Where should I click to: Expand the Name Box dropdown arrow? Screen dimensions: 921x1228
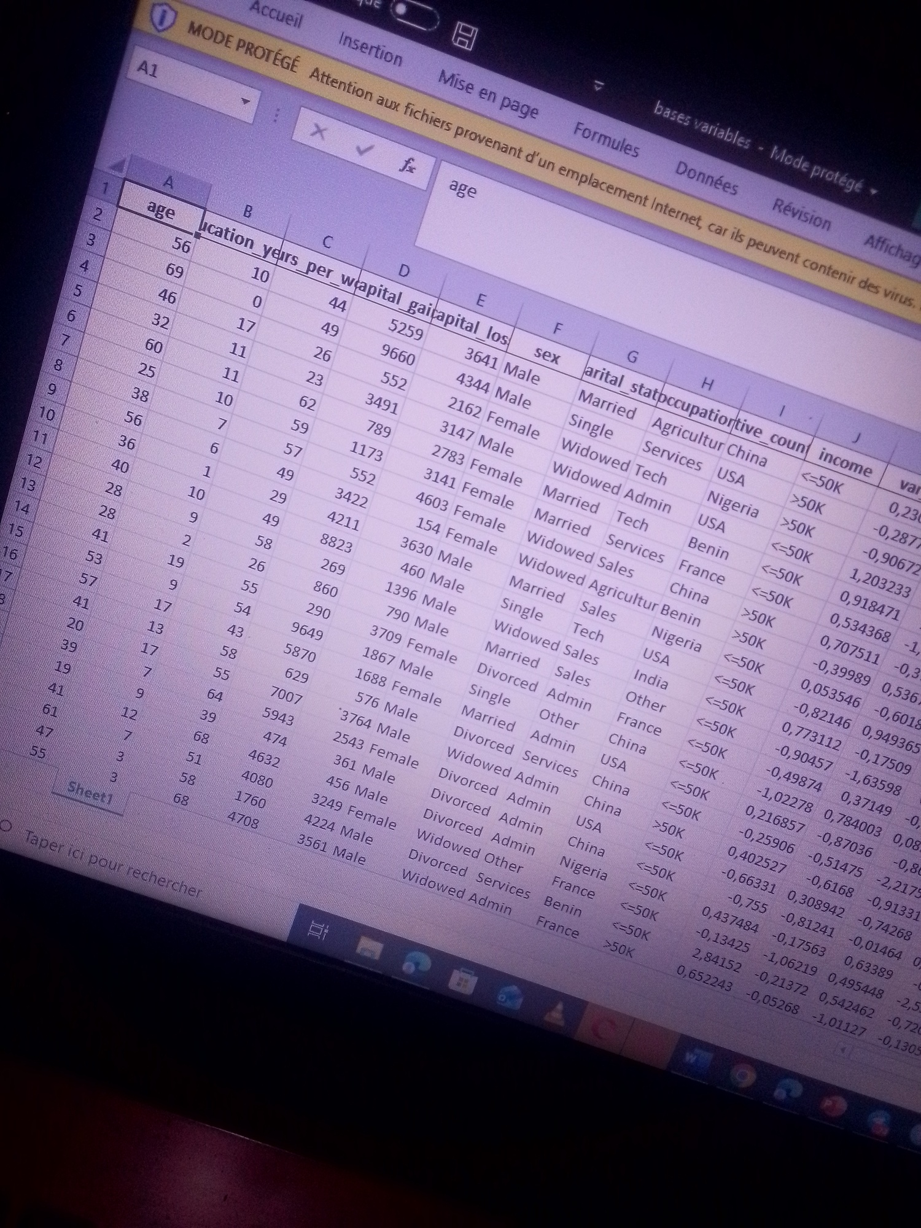pos(246,101)
